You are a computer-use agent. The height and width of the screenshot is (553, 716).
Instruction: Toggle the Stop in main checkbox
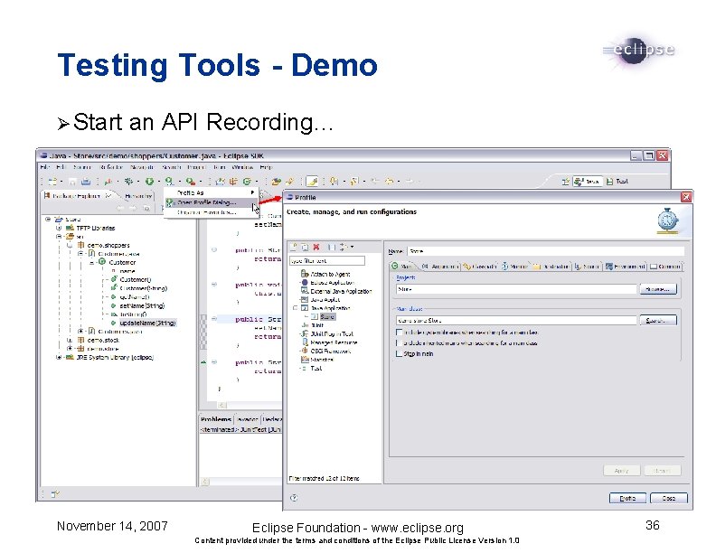(400, 353)
